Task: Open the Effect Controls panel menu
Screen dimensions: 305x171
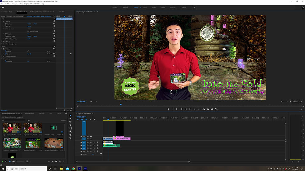Action: coord(27,12)
